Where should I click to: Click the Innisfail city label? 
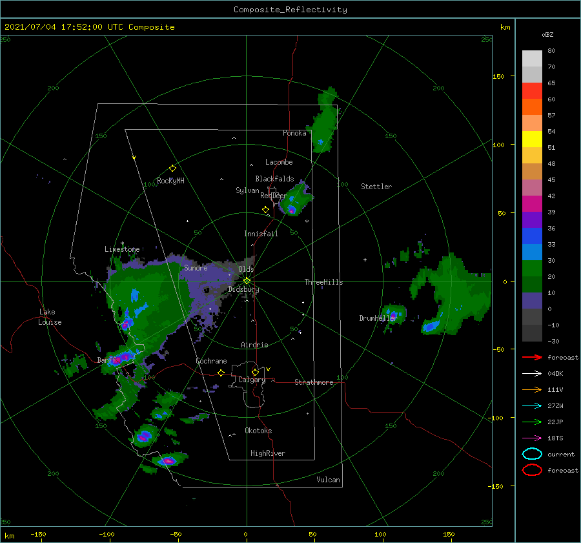(261, 234)
